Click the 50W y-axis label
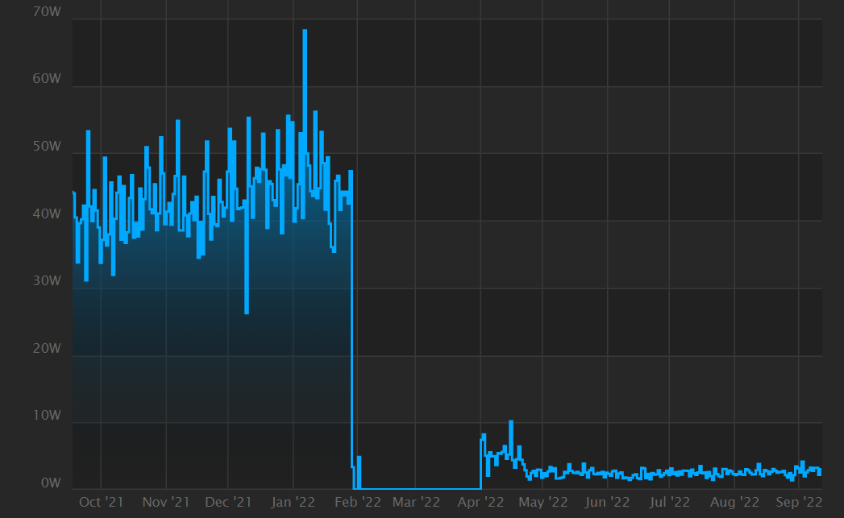 pyautogui.click(x=47, y=147)
